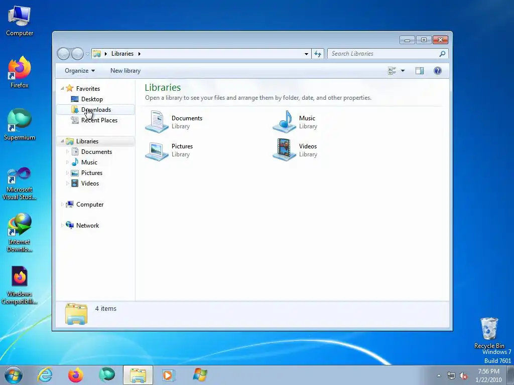514x385 pixels.
Task: Show the preview pane
Action: (x=420, y=71)
